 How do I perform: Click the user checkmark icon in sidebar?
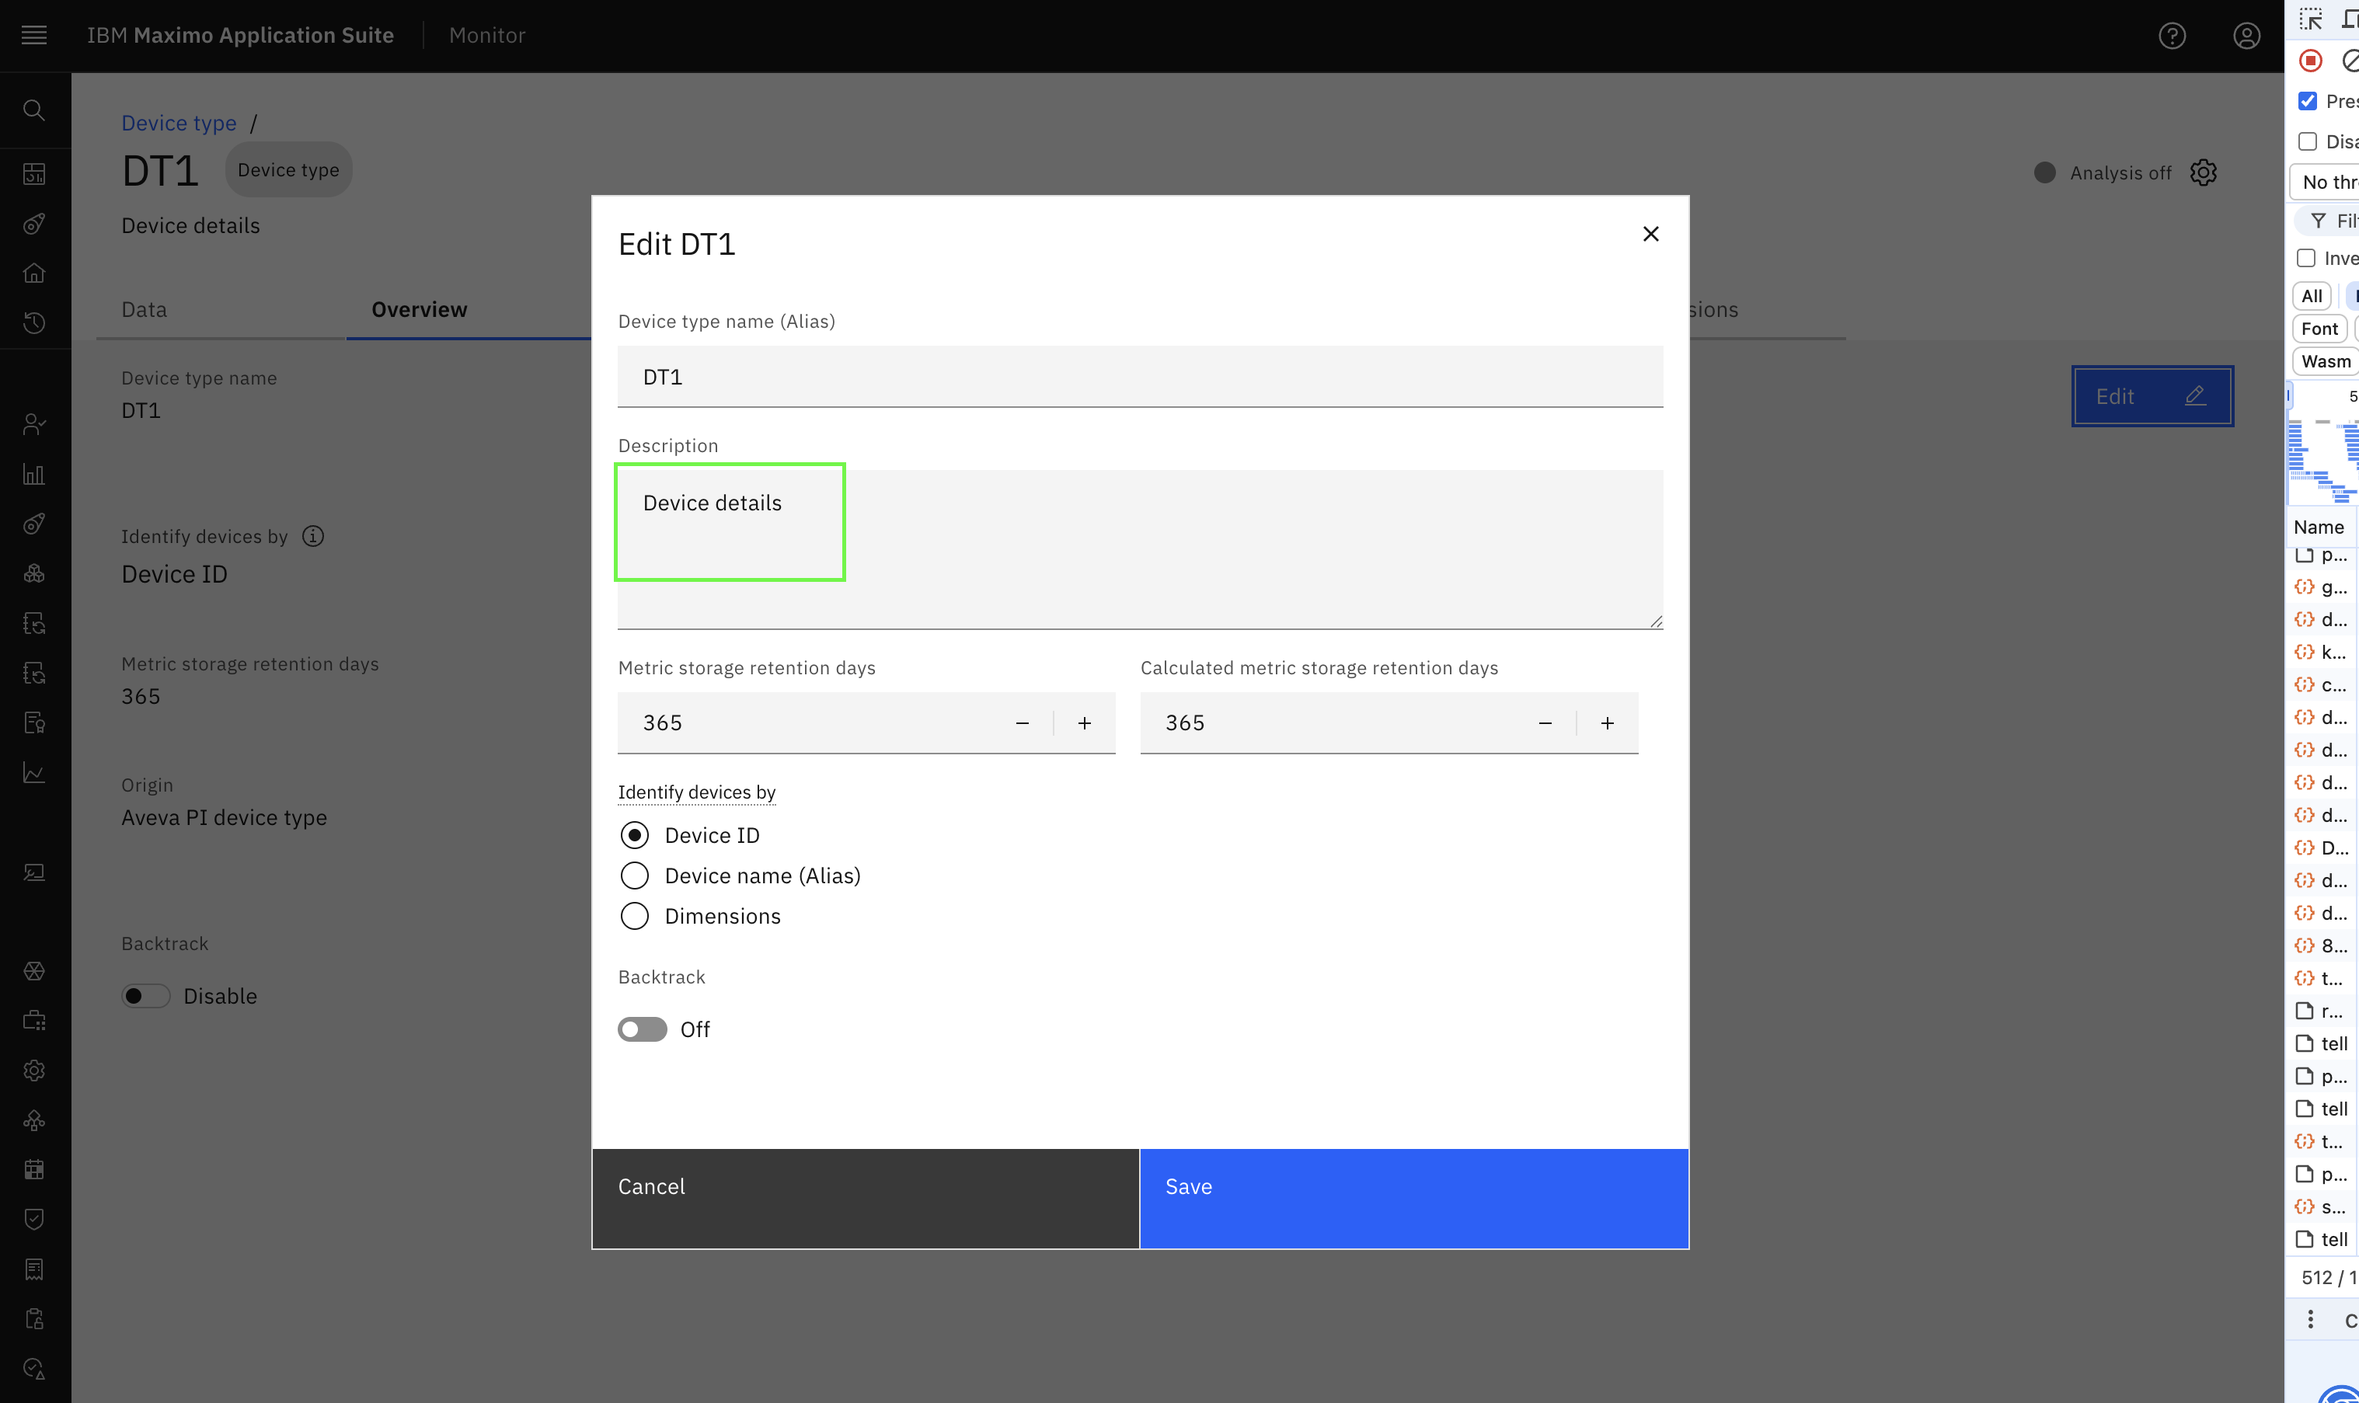click(x=34, y=424)
